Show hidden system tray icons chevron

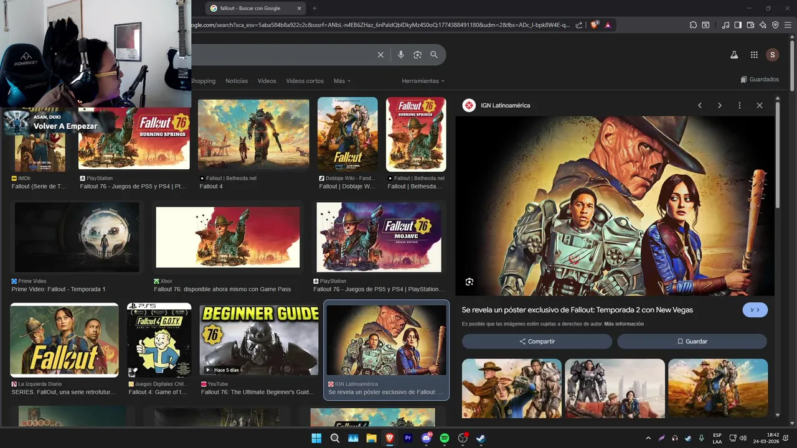click(648, 438)
